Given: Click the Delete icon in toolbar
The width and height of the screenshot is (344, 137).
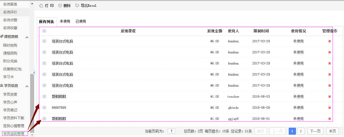Looking at the screenshot, I should (x=60, y=6).
